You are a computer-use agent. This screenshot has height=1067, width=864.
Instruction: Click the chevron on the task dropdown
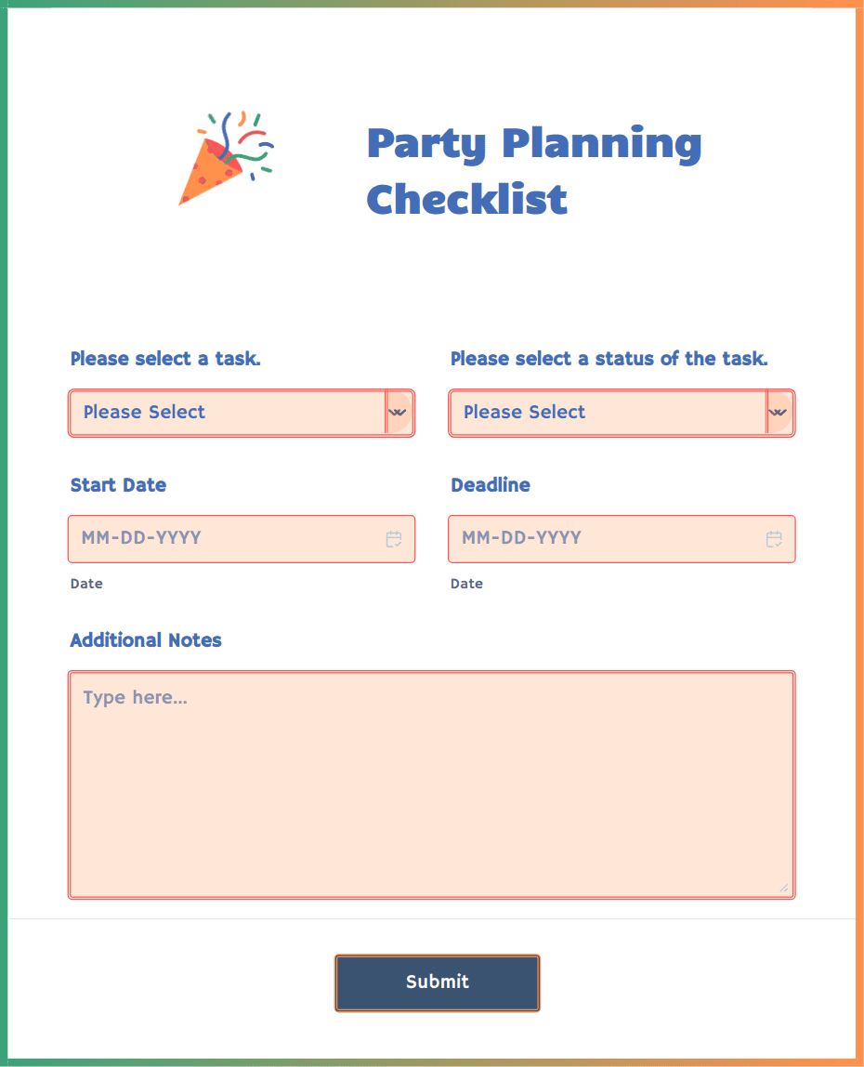[399, 413]
